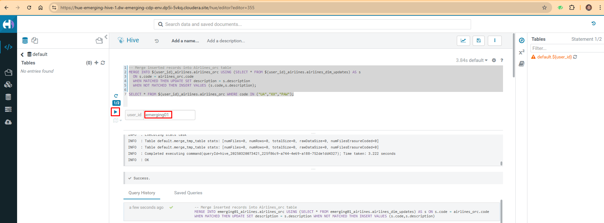Open the editor more options menu
Screen dimensions: 604x223
[495, 40]
